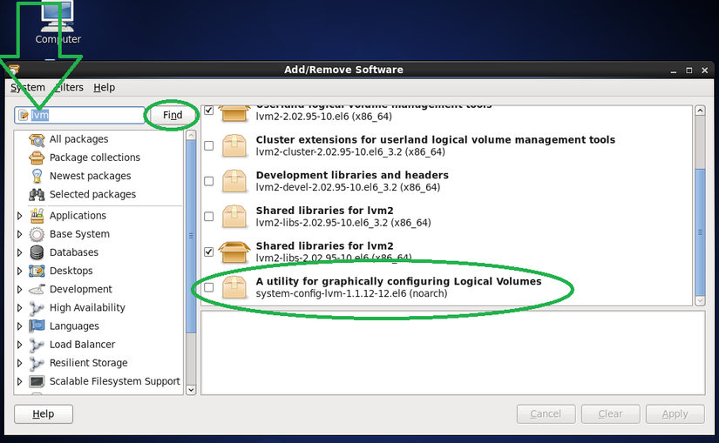Click the Cancel button
Viewport: 719px width, 443px height.
click(546, 414)
